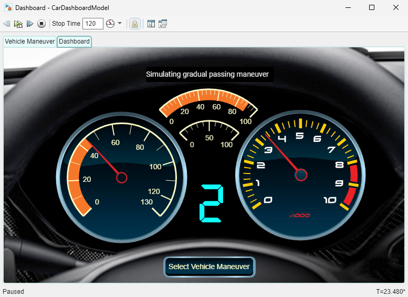Expand the pacing options dropdown arrow
Screen dimensions: 408x297
tap(120, 24)
